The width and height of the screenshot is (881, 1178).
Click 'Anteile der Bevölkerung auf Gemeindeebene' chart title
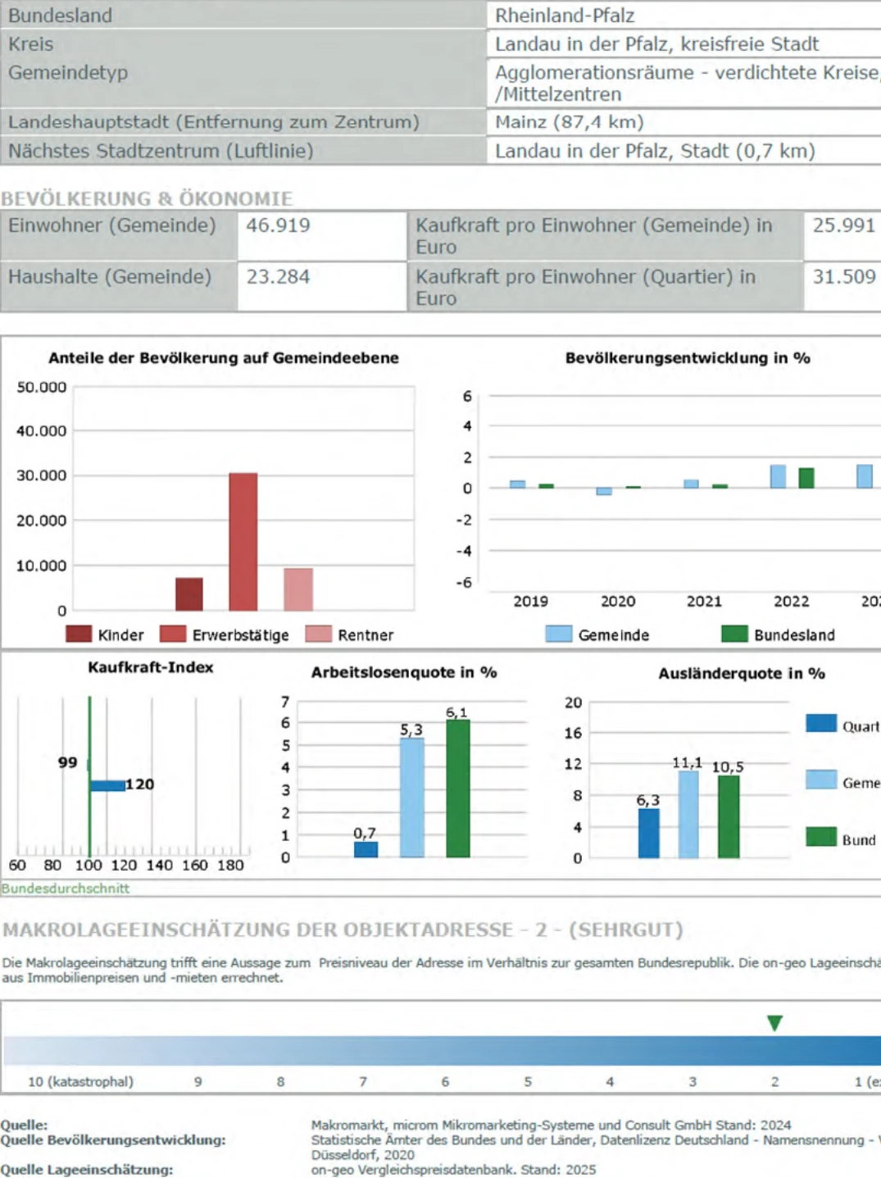[x=224, y=358]
